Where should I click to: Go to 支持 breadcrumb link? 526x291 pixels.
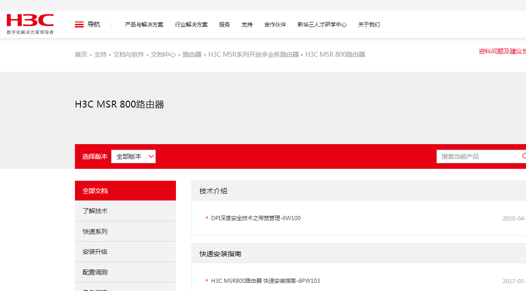pyautogui.click(x=100, y=54)
